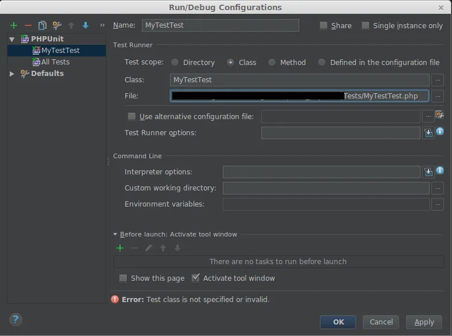Select All Tests configuration in the tree
The image size is (452, 336).
(55, 62)
